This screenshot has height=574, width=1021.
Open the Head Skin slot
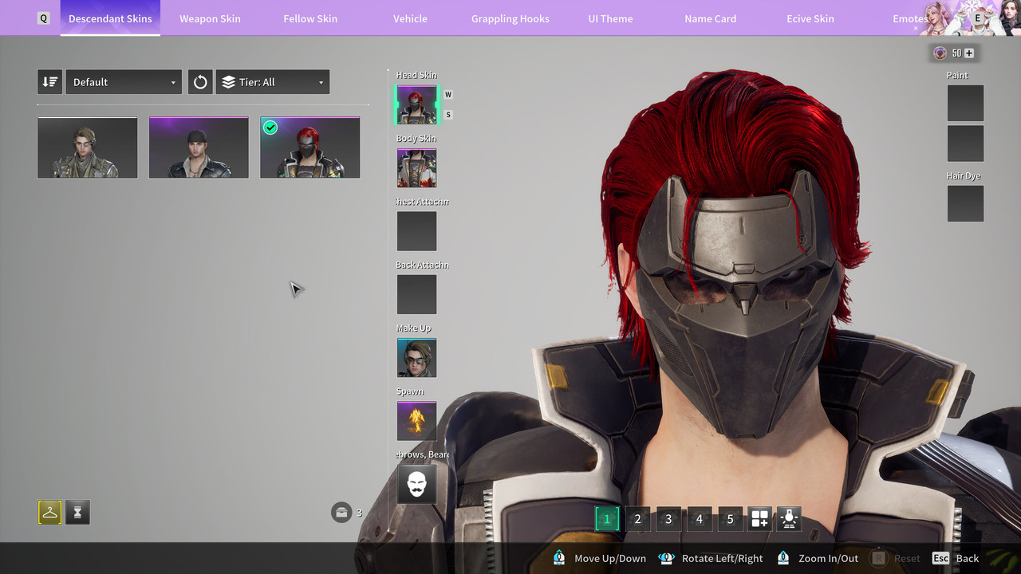416,104
